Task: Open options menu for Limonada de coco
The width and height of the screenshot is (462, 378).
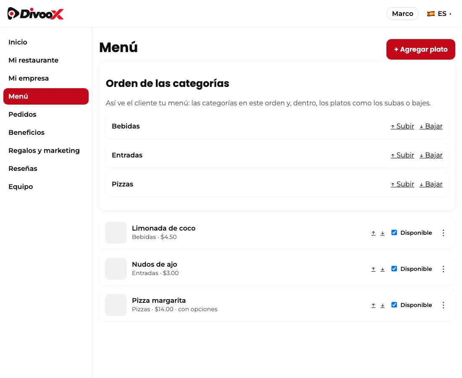Action: point(443,233)
